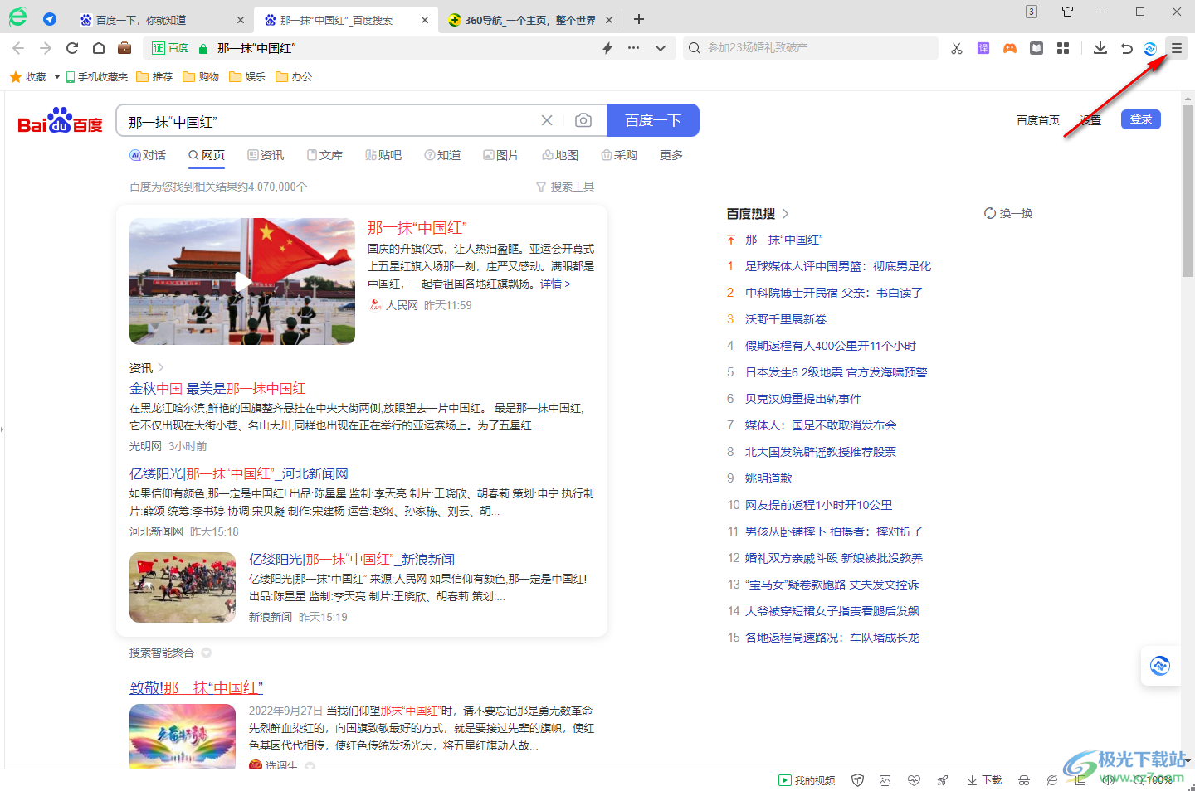Open 亿缕阳光 河北新闻网 result link
This screenshot has width=1195, height=791.
pos(239,473)
